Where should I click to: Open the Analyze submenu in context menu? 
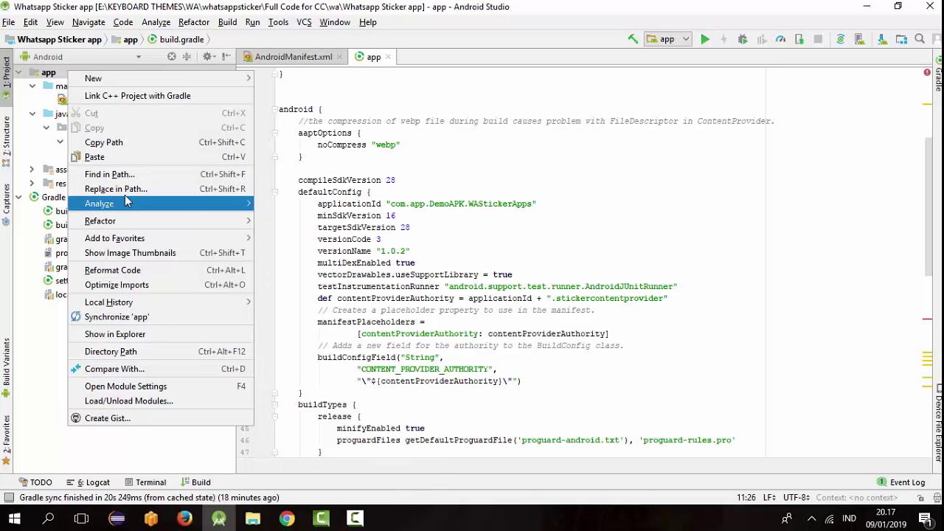click(161, 204)
